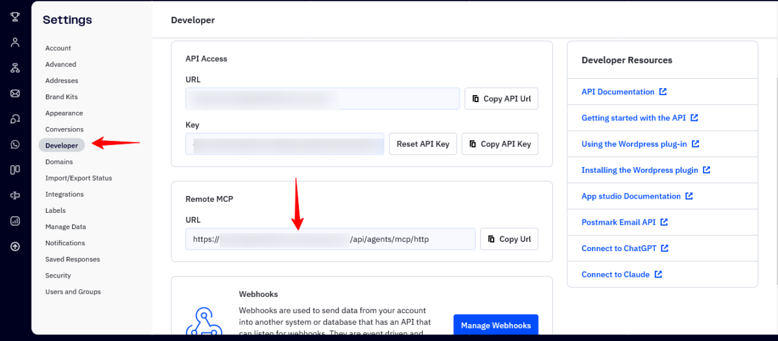Open the API Documentation link

tap(618, 92)
